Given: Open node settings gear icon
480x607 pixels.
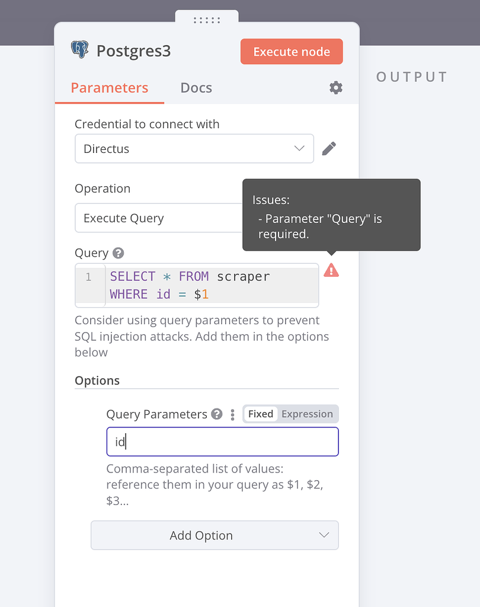Looking at the screenshot, I should pos(336,88).
